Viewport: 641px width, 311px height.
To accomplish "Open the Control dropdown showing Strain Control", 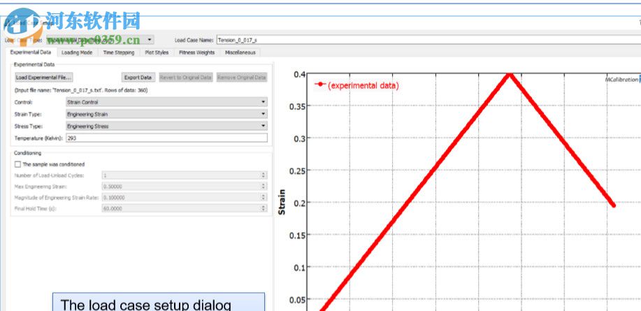I will coord(166,102).
